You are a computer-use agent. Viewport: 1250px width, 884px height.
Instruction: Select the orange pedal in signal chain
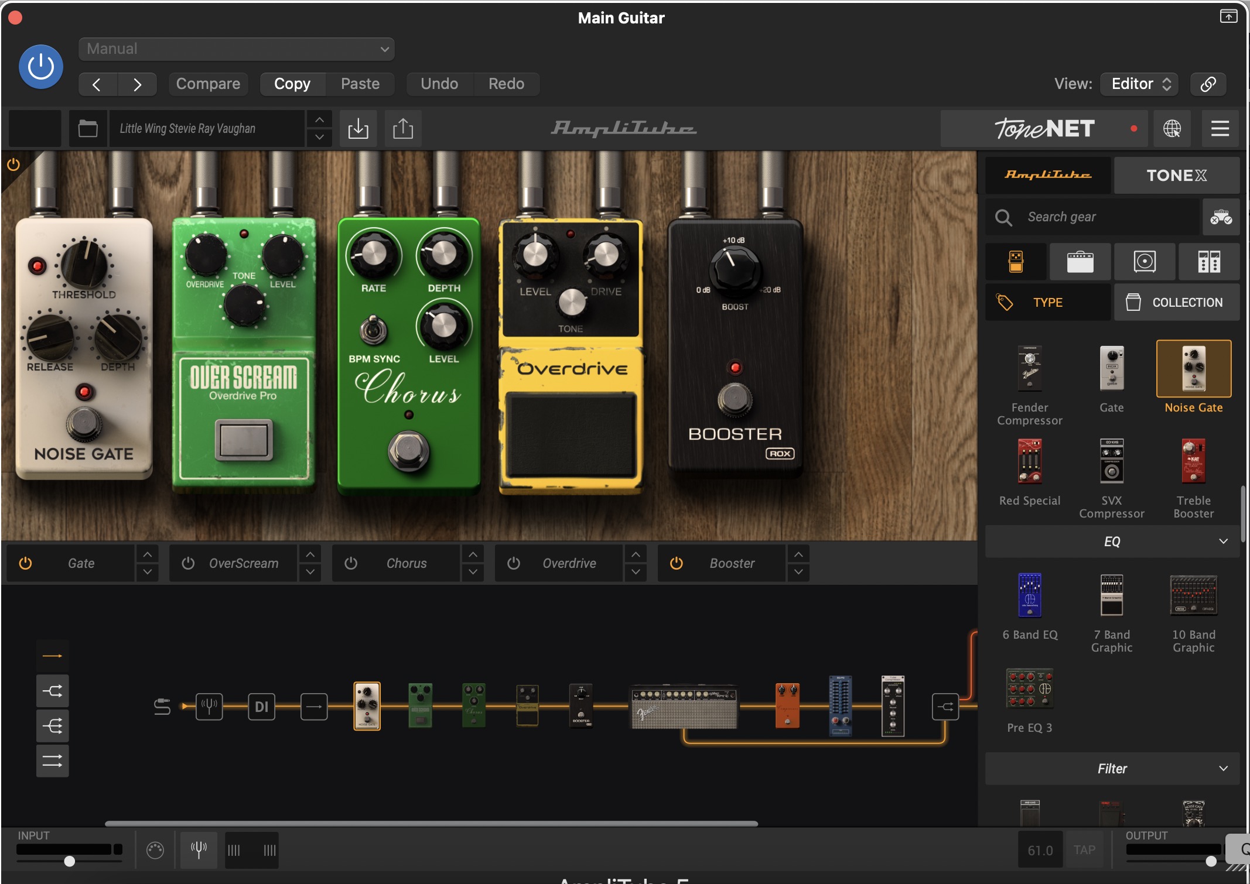click(x=787, y=706)
